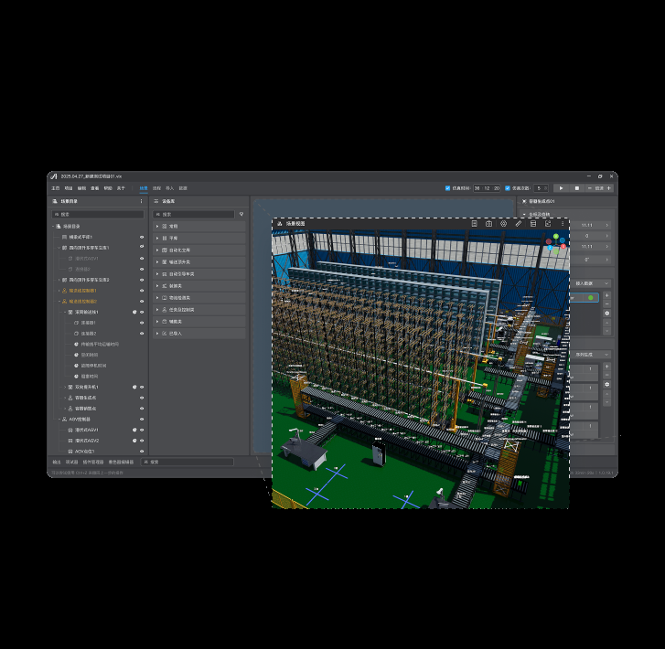Open the first dropdown in properties panel
The image size is (665, 649).
tap(590, 283)
